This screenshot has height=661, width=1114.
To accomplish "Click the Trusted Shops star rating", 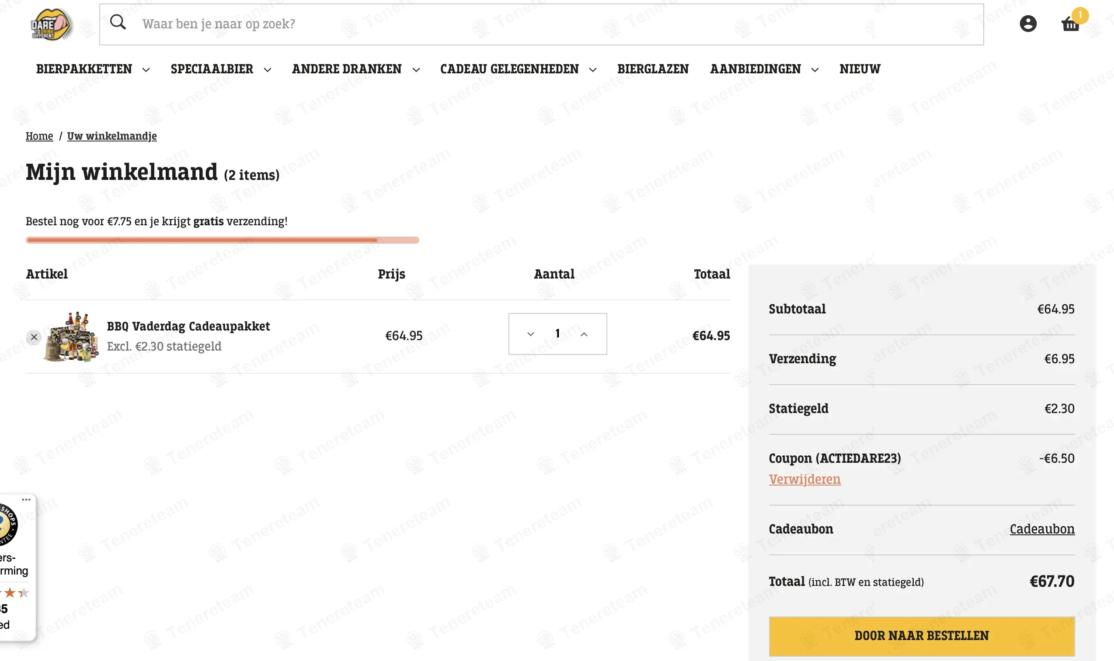I will [x=14, y=593].
